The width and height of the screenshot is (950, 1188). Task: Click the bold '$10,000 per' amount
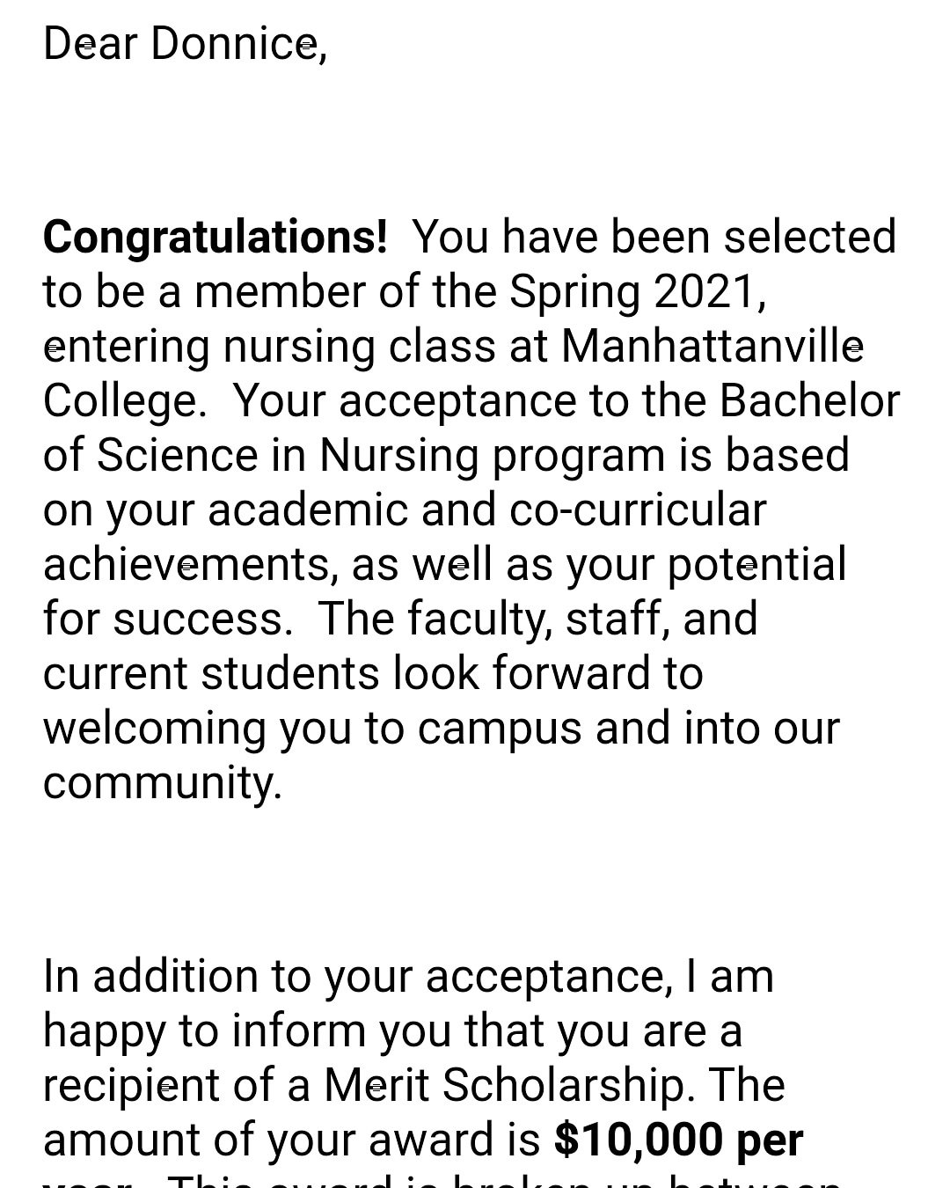679,1140
